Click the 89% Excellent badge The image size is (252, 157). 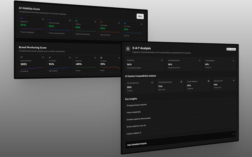[x=231, y=49]
